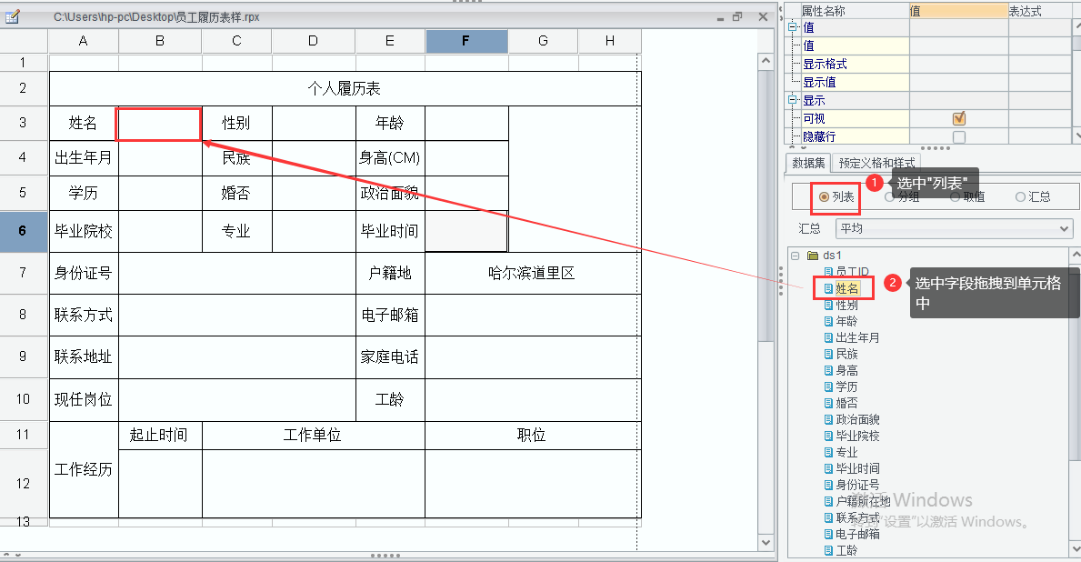Click the report file icon in the title bar
Image resolution: width=1081 pixels, height=562 pixels.
point(13,16)
